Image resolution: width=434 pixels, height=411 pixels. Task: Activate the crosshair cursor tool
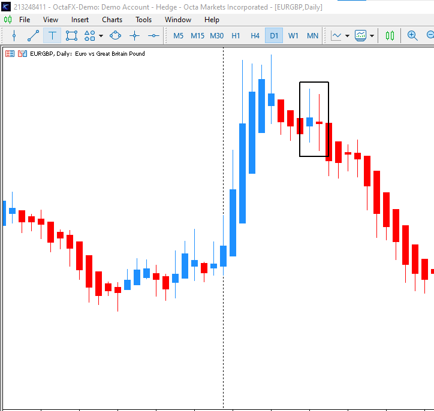pos(134,36)
